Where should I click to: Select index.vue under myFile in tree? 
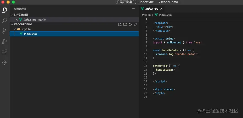74,34
